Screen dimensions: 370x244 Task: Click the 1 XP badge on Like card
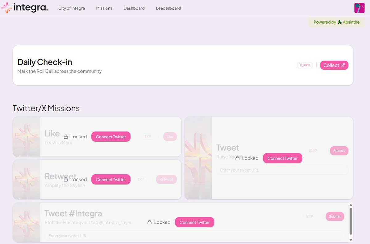(148, 136)
